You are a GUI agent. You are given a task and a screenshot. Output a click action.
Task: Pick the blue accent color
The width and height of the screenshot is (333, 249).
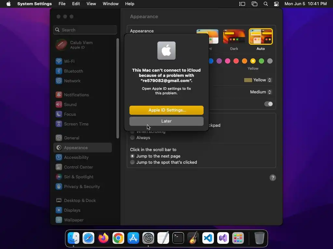tap(211, 61)
